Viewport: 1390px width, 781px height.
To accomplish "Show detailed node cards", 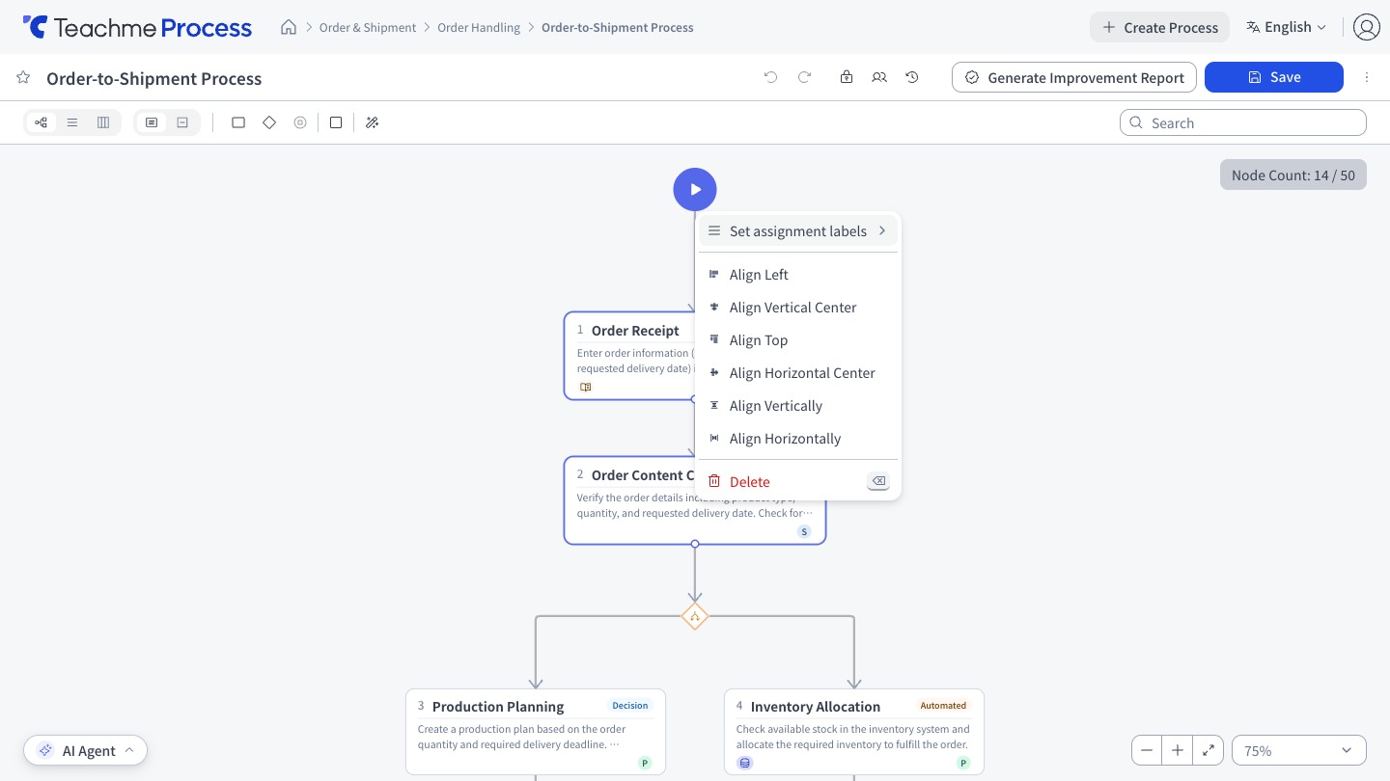I will 152,122.
